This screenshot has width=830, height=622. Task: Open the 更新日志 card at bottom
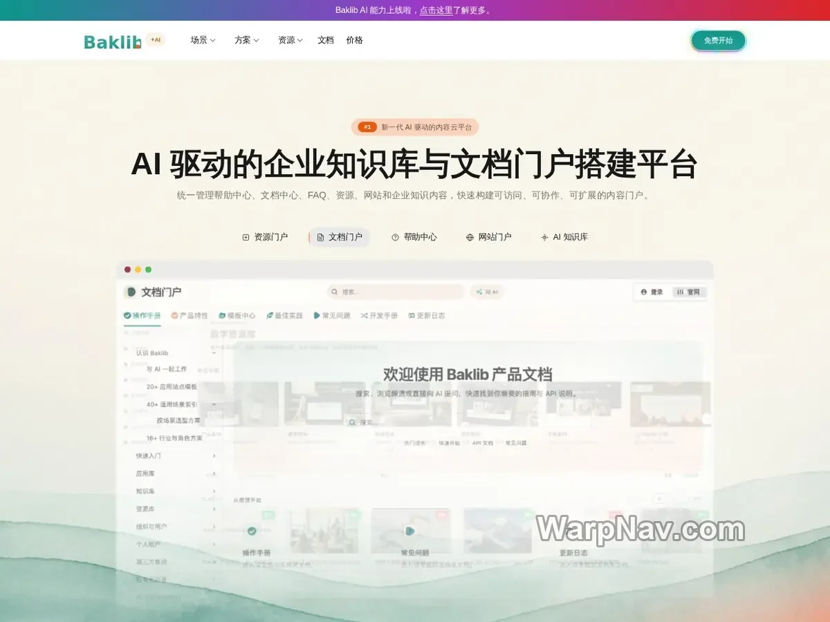click(574, 553)
